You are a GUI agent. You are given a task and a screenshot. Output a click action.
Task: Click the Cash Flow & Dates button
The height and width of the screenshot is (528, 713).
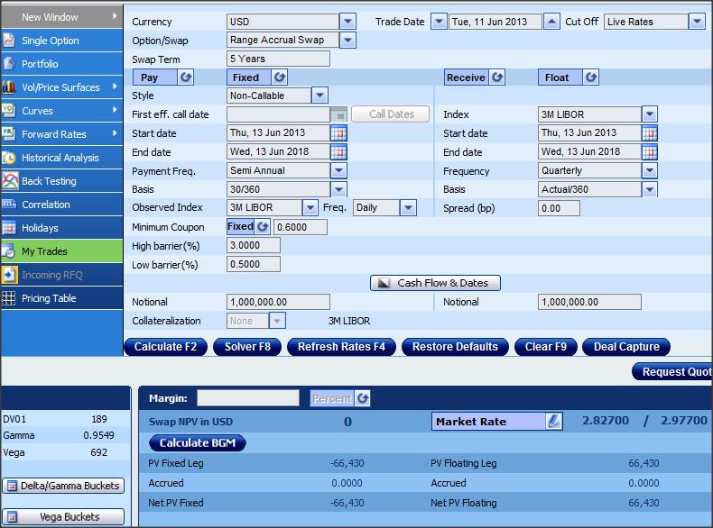(x=435, y=283)
